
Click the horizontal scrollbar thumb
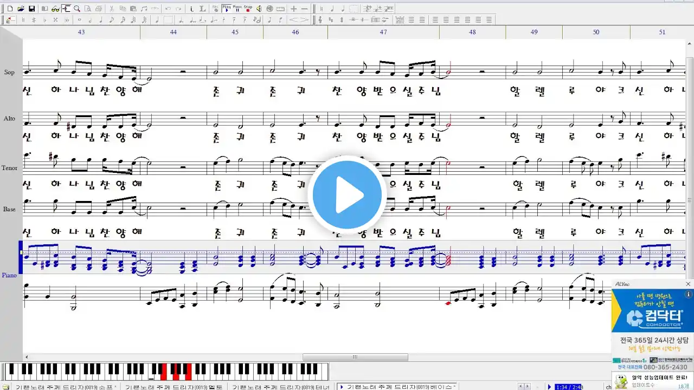click(x=355, y=357)
